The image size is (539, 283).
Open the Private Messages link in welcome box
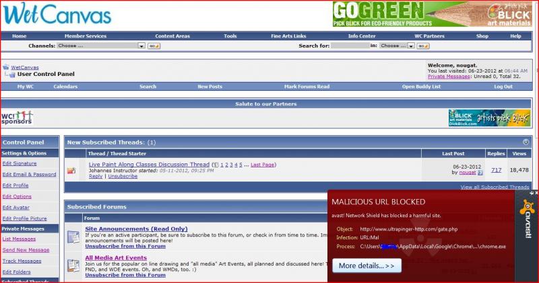(449, 77)
